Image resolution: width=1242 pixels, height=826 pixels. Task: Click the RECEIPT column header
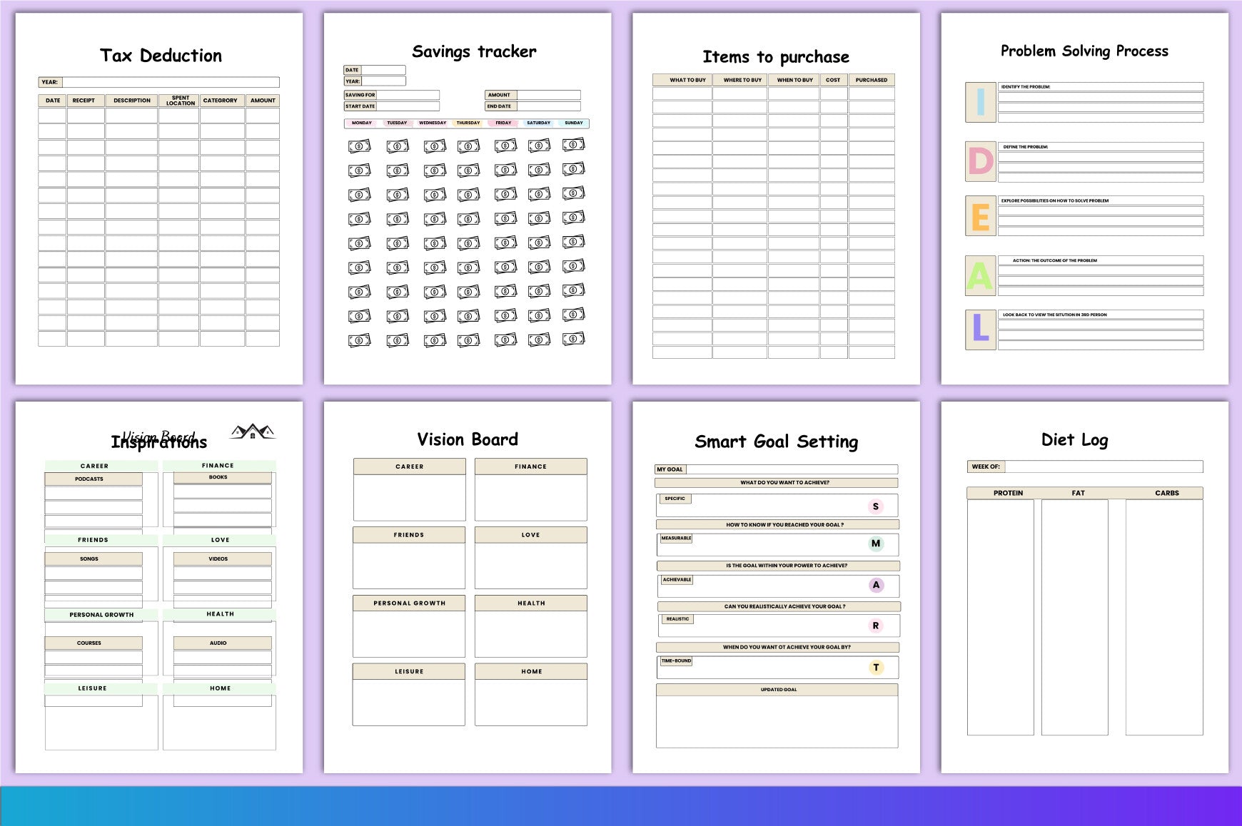(86, 101)
